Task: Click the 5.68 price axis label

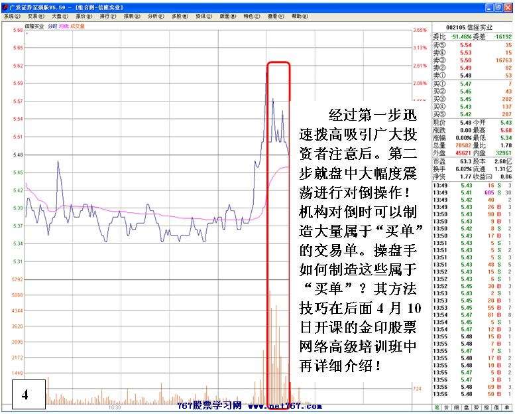Action: [x=18, y=30]
